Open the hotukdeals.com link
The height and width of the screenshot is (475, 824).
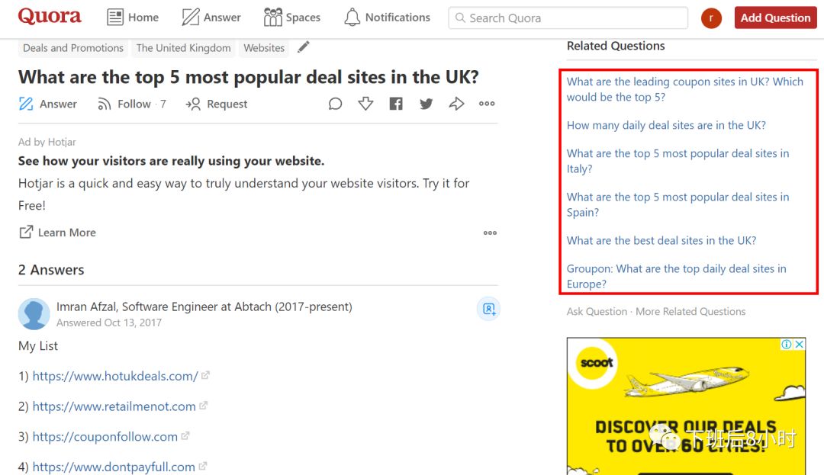pos(115,376)
